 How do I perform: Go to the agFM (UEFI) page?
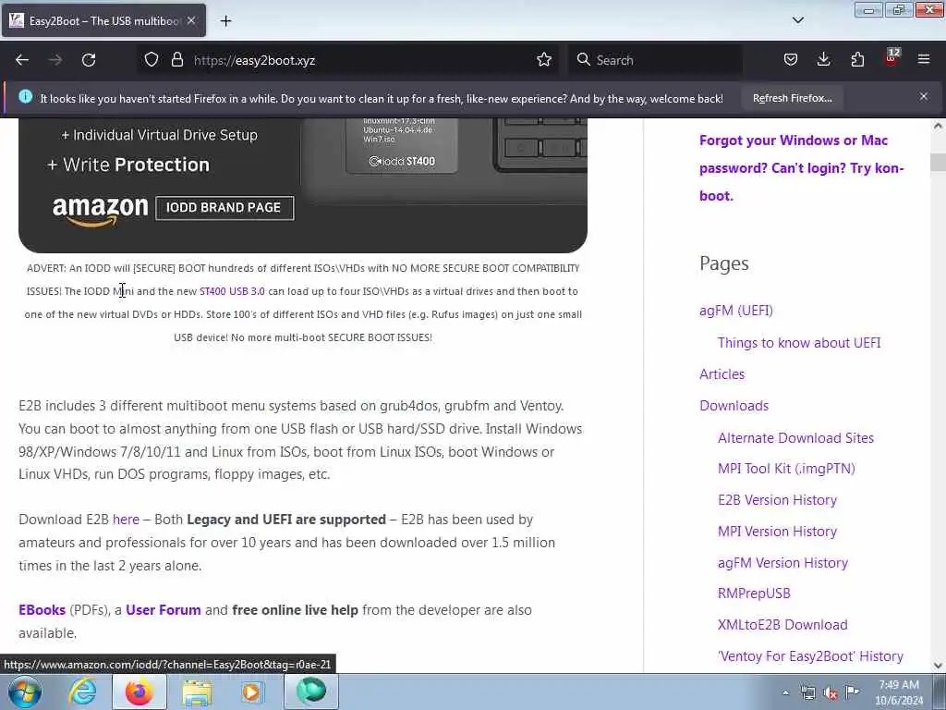(736, 311)
